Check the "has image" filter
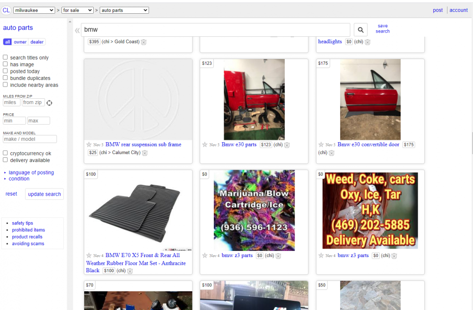The height and width of the screenshot is (310, 473). 5,64
